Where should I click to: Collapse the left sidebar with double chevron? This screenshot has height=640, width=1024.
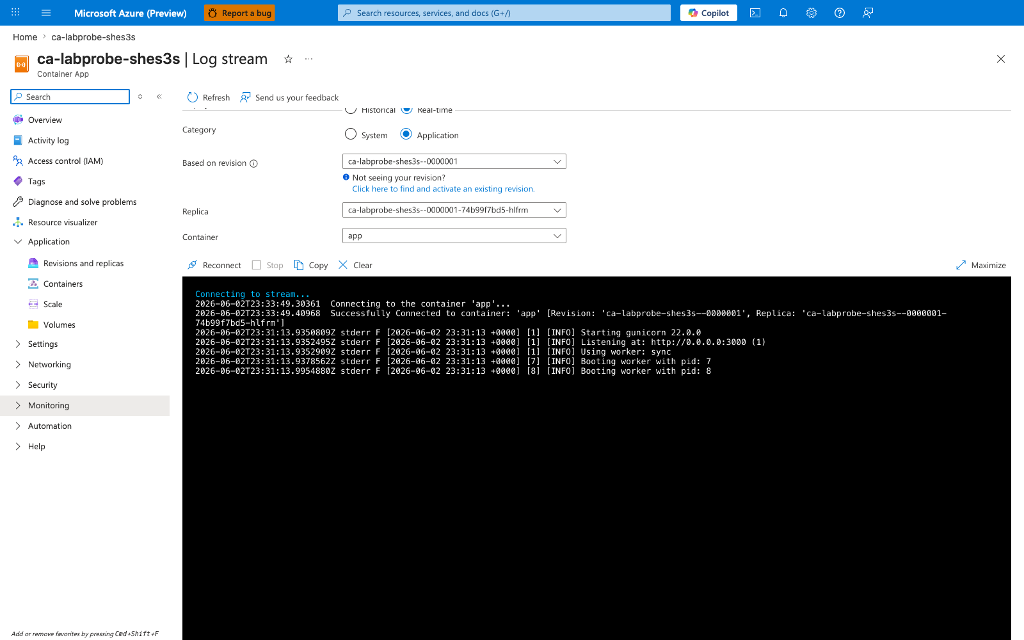(159, 97)
